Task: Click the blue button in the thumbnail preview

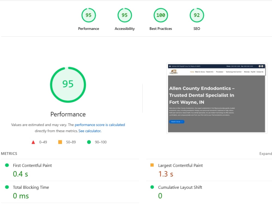Action: (x=177, y=122)
